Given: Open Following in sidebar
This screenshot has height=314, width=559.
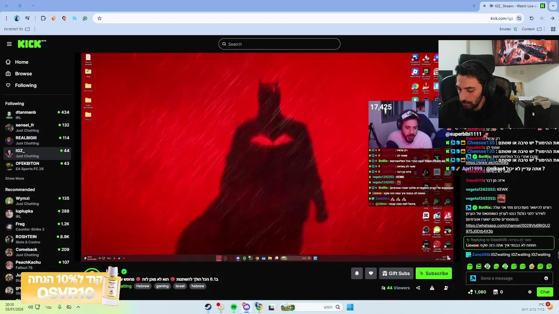Looking at the screenshot, I should click(21, 85).
